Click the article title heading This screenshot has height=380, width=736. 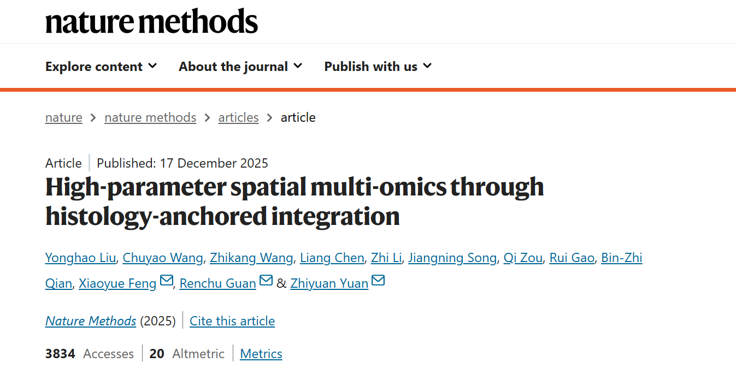[295, 201]
